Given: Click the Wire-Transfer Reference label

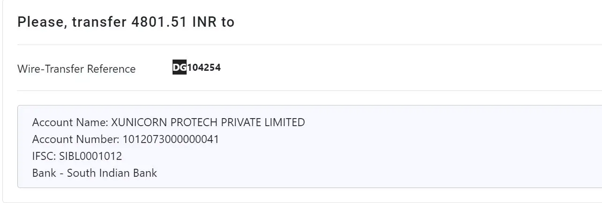Looking at the screenshot, I should [x=76, y=69].
